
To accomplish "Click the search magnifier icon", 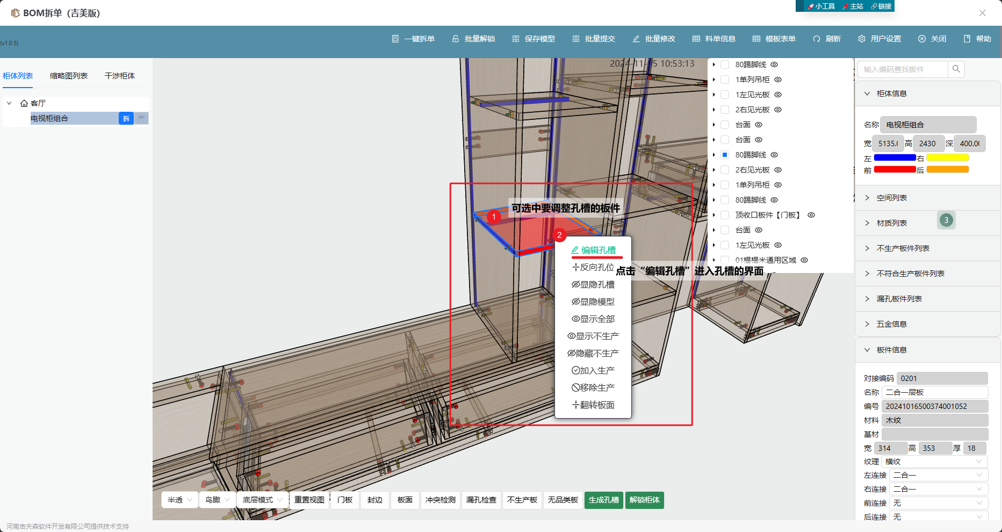I will click(x=956, y=69).
